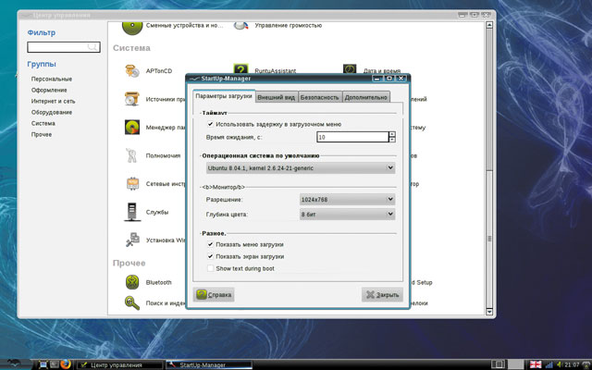Open the volume control icon (Управление громкостью)
592x370 pixels.
click(240, 26)
